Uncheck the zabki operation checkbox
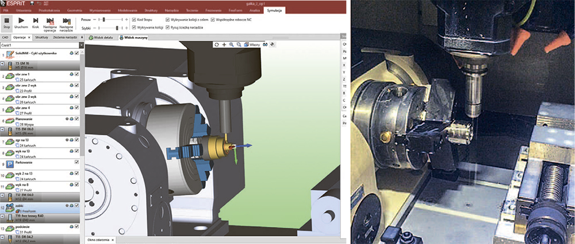The image size is (575, 244). [76, 206]
